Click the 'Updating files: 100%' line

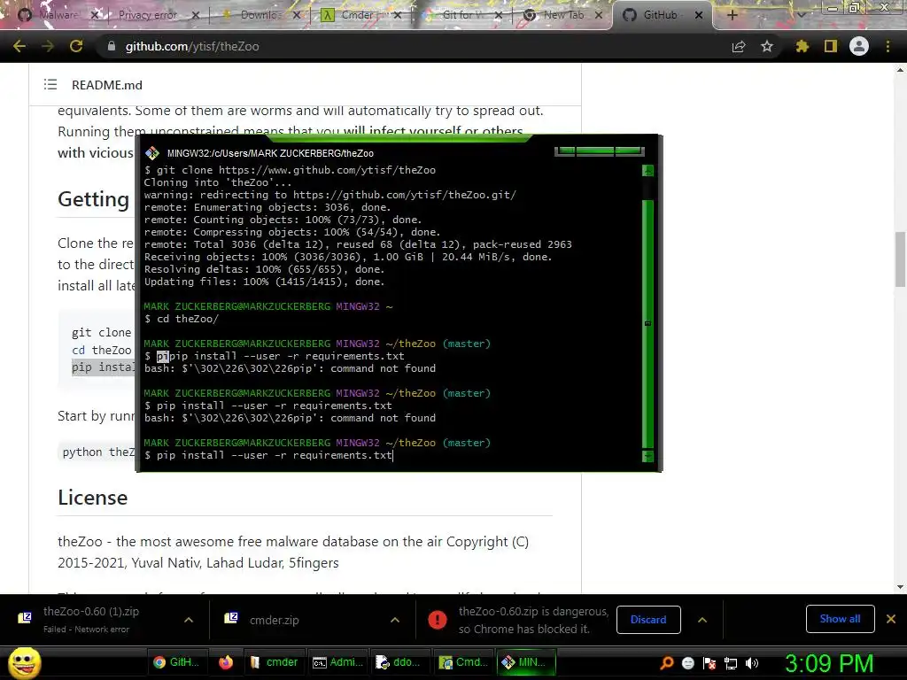coord(264,282)
